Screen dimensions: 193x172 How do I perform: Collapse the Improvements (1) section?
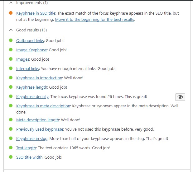point(28,2)
